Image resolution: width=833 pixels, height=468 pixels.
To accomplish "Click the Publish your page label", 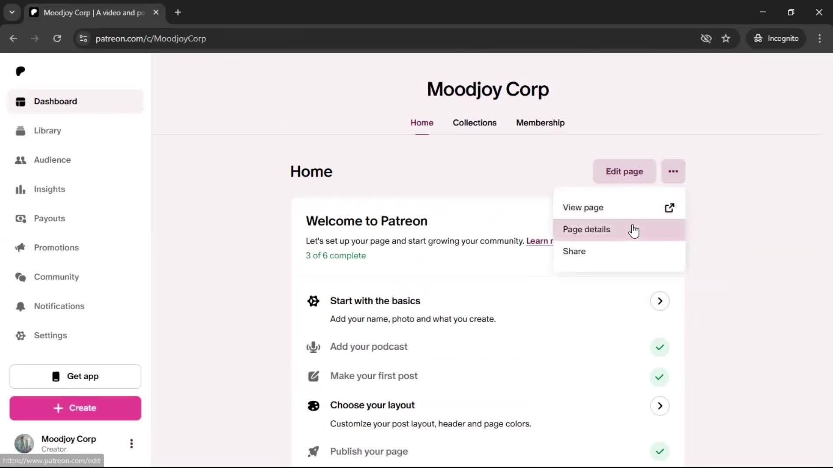I will [369, 452].
